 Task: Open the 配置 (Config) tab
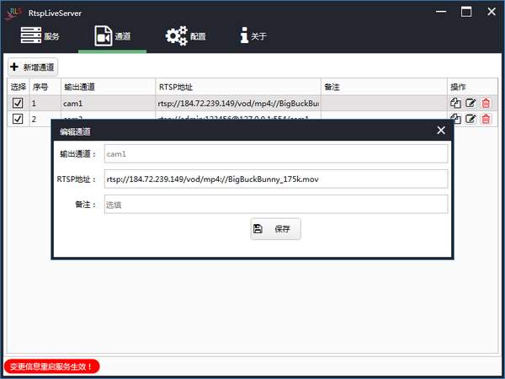point(185,35)
